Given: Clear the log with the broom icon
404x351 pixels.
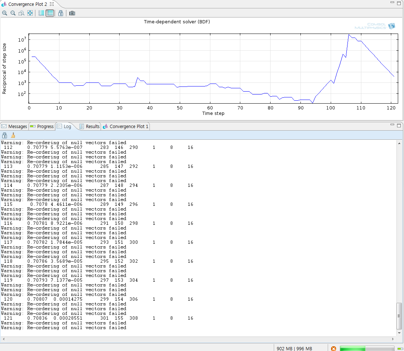Looking at the screenshot, I should point(13,135).
